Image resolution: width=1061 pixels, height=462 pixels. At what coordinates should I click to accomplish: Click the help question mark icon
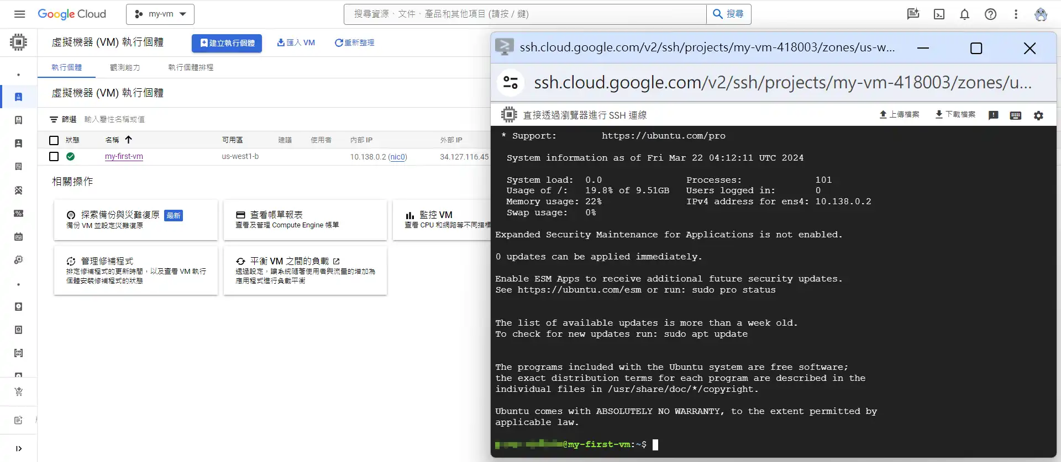click(x=990, y=14)
